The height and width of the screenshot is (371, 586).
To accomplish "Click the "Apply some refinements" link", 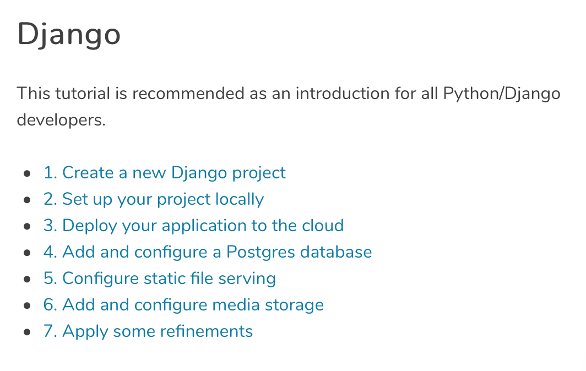I will point(148,331).
